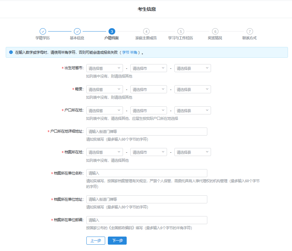Click the 籍贯 field label

[79, 89]
